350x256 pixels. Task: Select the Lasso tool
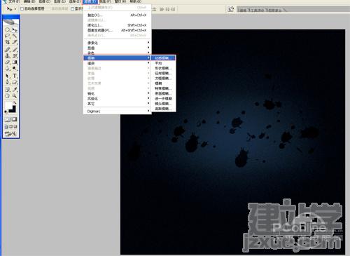click(8, 36)
